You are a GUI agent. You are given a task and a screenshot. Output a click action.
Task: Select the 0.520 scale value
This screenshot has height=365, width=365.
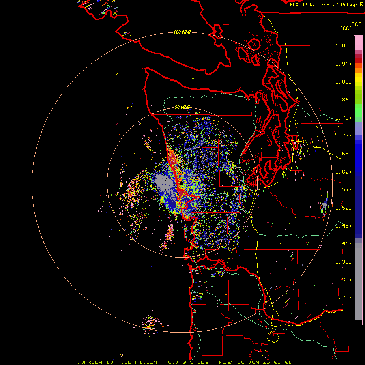pos(344,208)
